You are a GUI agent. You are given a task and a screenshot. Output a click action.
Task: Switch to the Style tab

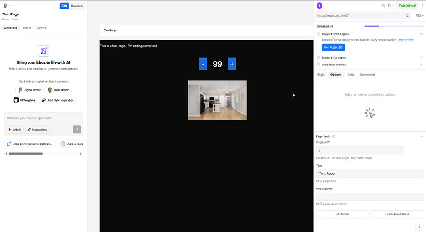pos(321,75)
